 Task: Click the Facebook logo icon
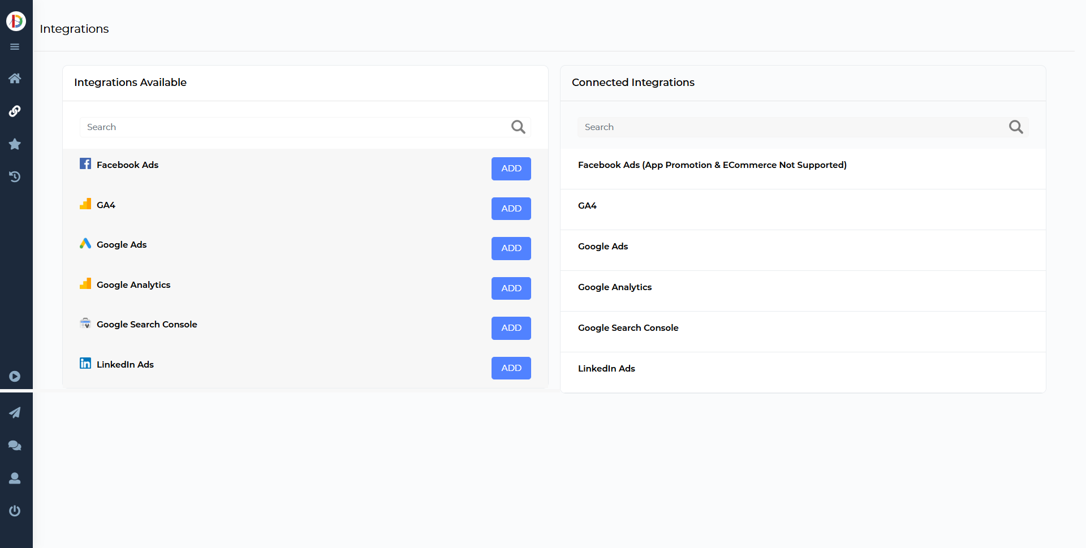85,163
